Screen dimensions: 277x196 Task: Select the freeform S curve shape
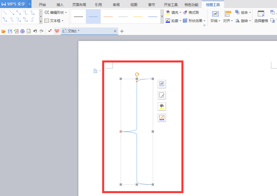pyautogui.click(x=32, y=19)
